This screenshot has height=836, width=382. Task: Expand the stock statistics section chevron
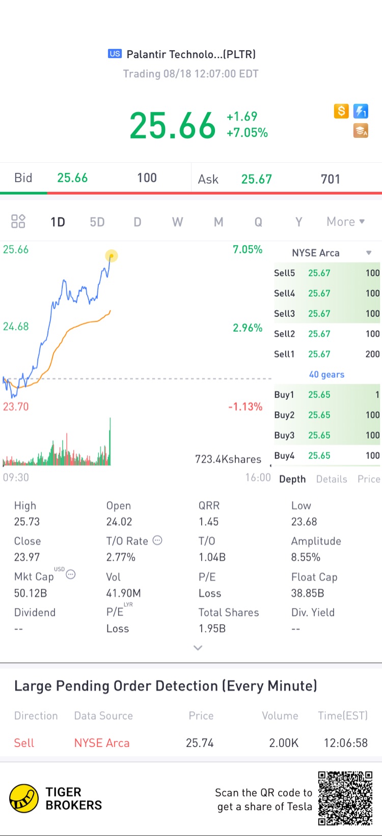click(x=198, y=648)
